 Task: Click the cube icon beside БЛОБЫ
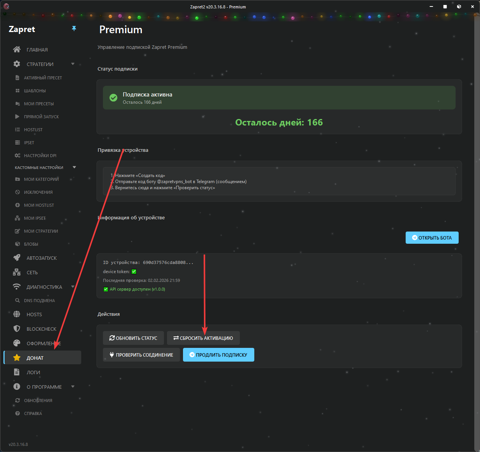pos(17,244)
